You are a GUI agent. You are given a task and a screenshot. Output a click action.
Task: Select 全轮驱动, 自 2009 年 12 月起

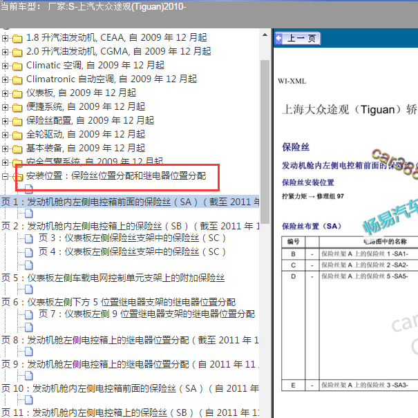86,134
